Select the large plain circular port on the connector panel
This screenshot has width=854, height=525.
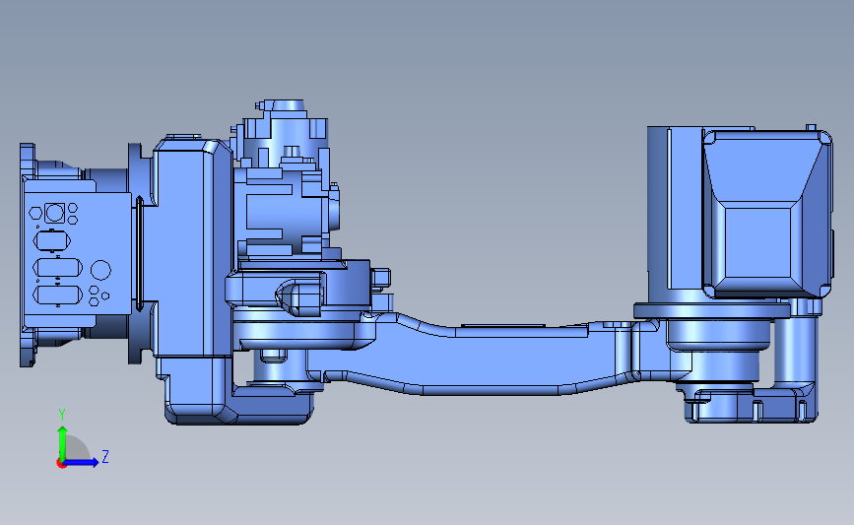pyautogui.click(x=100, y=270)
